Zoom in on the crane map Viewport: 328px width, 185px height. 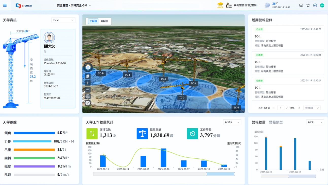88,83
